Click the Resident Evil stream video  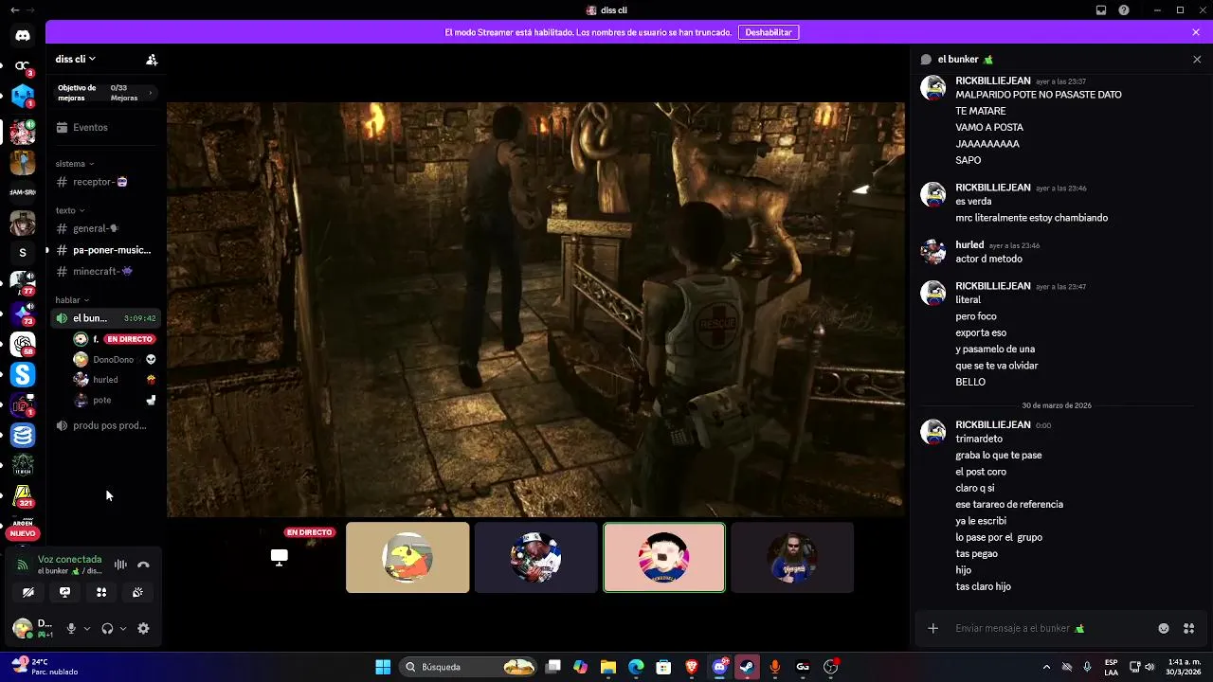click(x=535, y=310)
